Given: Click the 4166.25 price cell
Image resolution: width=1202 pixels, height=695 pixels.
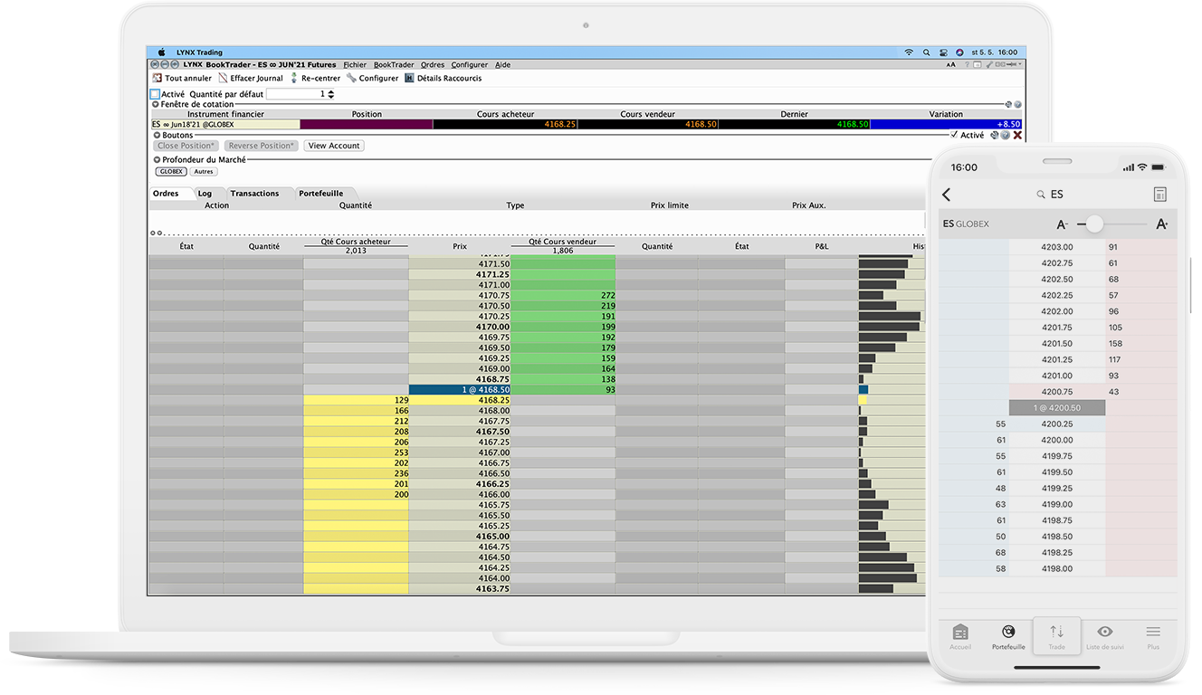Looking at the screenshot, I should (x=460, y=484).
